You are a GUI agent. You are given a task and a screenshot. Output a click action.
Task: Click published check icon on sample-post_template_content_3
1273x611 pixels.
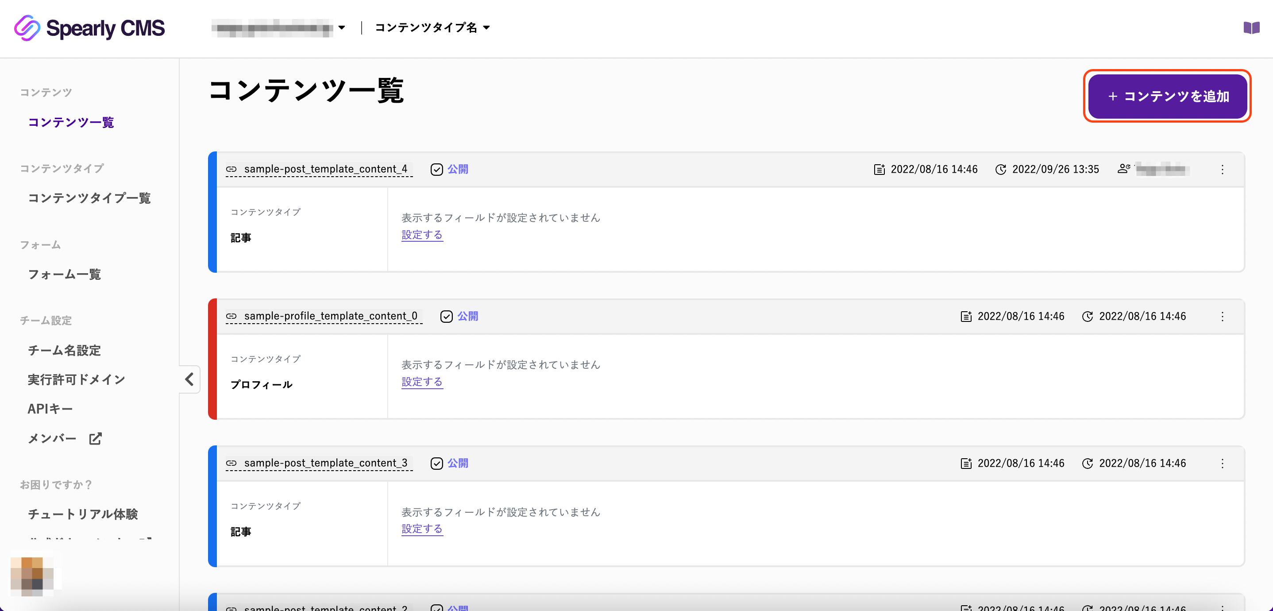(x=436, y=464)
